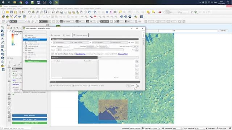Screen dimensions: 232x130
Task: Click the Open Project folder icon
Action: [7, 12]
